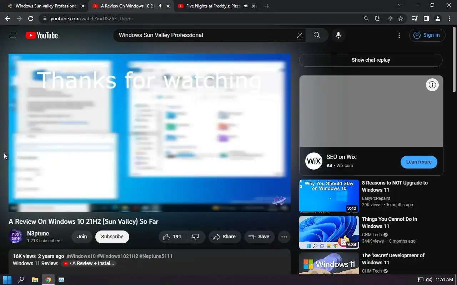457x285 pixels.
Task: Open N3ptune channel name link
Action: pyautogui.click(x=38, y=234)
